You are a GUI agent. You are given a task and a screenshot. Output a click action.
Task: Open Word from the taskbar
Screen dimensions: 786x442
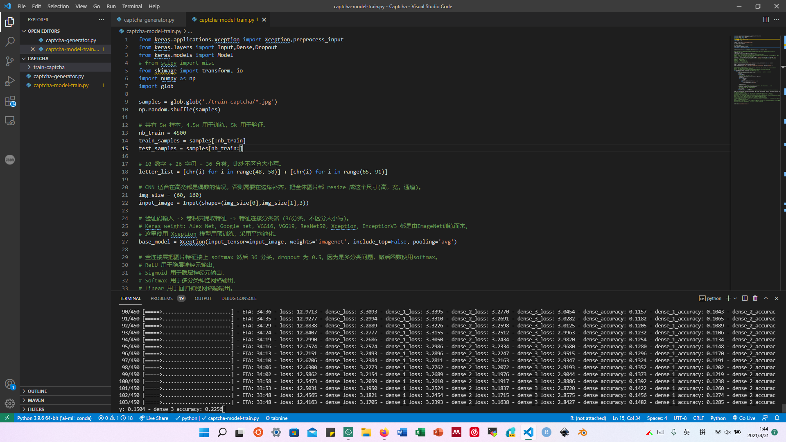click(402, 432)
